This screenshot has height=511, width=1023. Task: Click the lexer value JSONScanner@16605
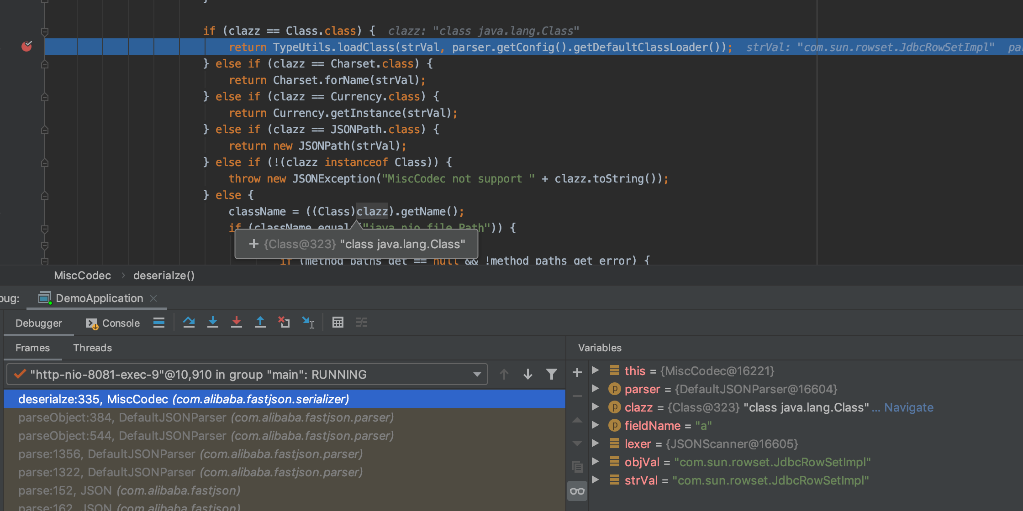(x=732, y=444)
